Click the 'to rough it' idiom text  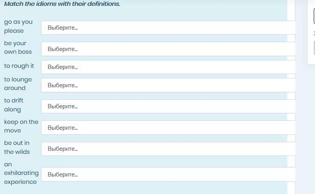coord(19,66)
